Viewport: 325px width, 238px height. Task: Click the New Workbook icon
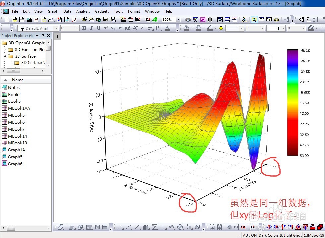pyautogui.click(x=22, y=20)
